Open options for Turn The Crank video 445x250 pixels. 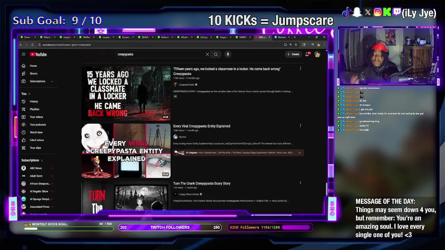click(300, 183)
